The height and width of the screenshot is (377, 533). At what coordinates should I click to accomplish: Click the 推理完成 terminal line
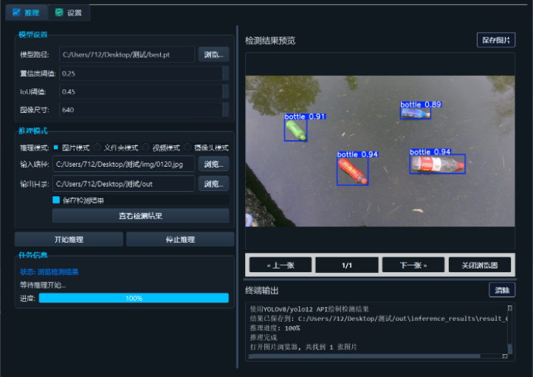click(x=264, y=338)
